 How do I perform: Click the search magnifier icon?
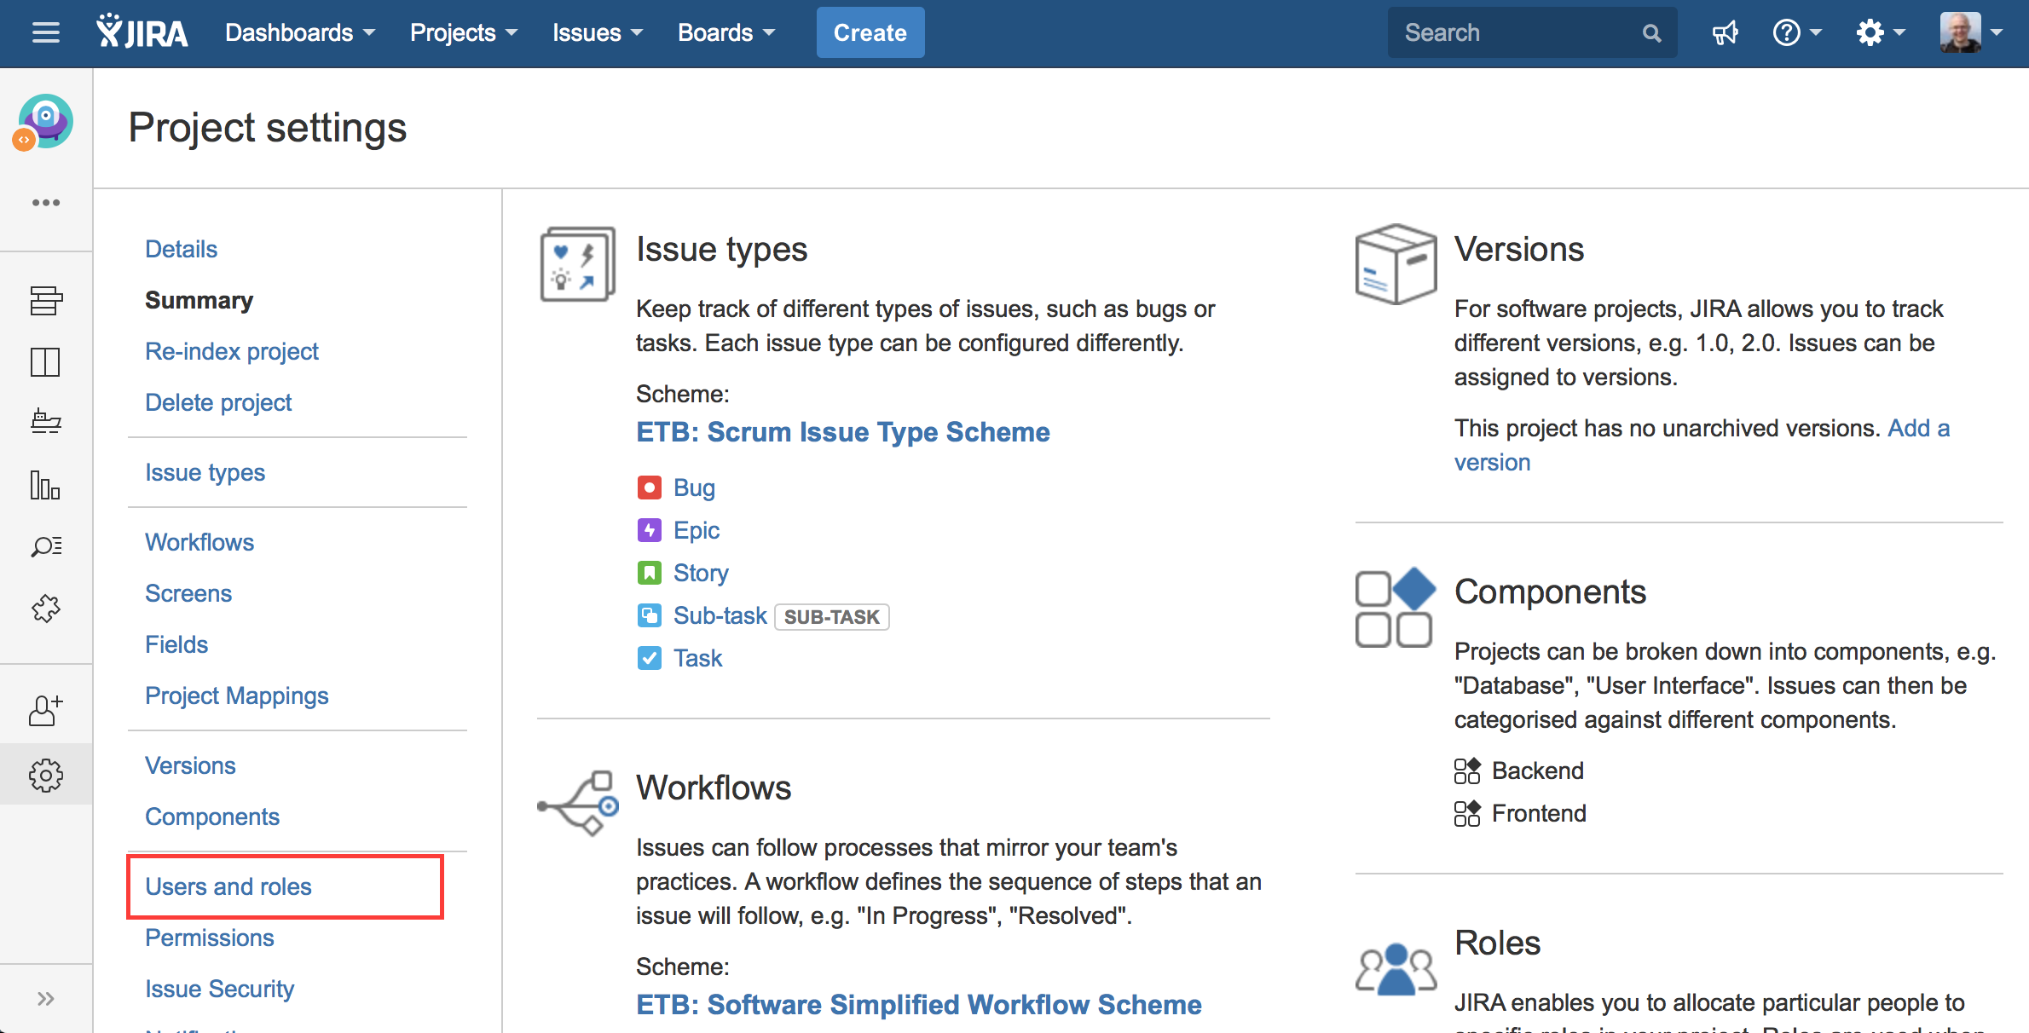click(1652, 33)
